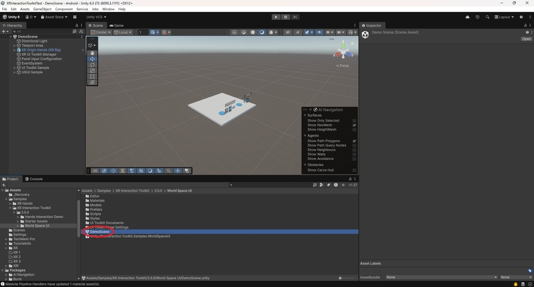The height and width of the screenshot is (287, 534).
Task: Open the Window menu
Action: [x=108, y=9]
